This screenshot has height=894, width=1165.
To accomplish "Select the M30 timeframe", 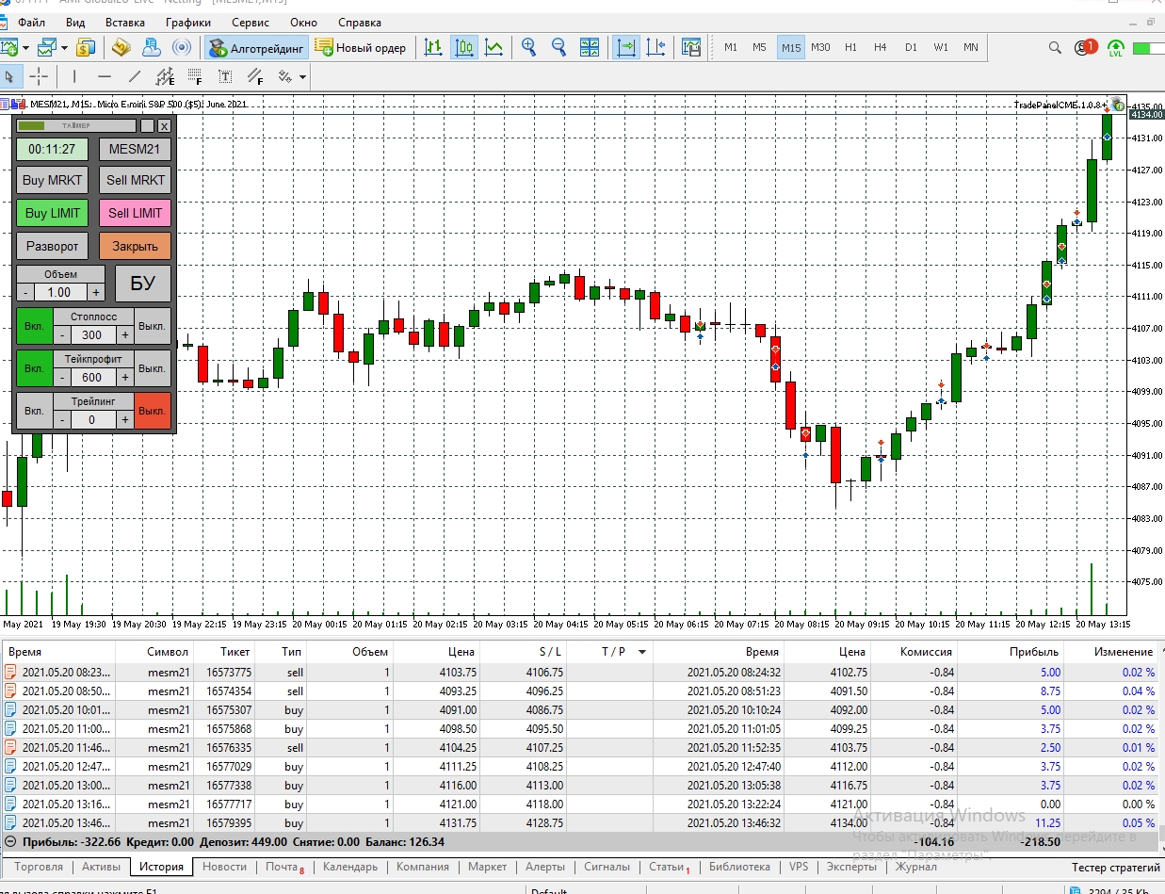I will 820,47.
